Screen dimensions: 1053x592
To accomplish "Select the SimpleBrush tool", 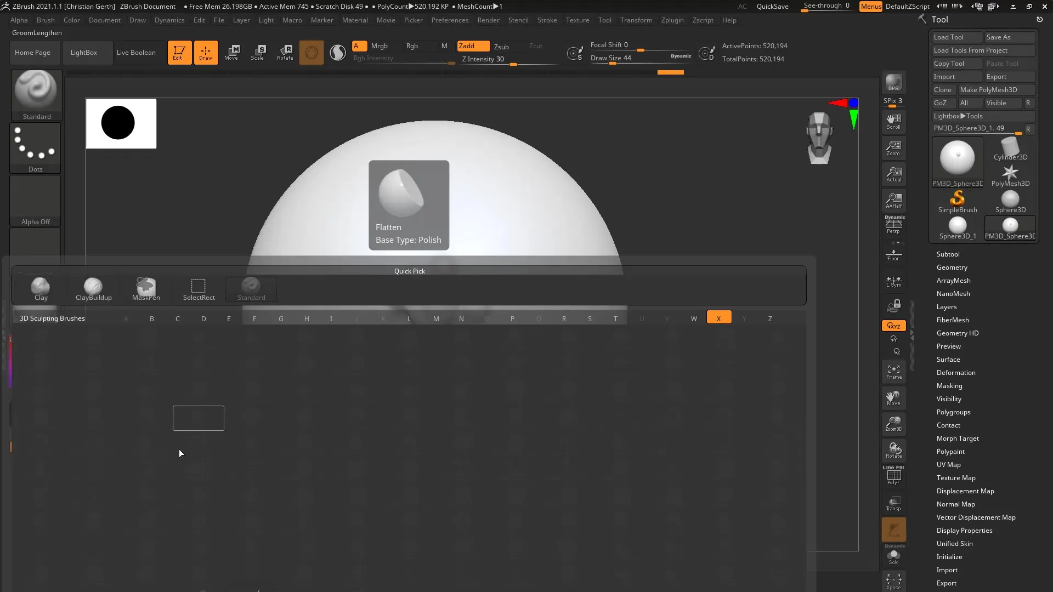I will click(958, 202).
